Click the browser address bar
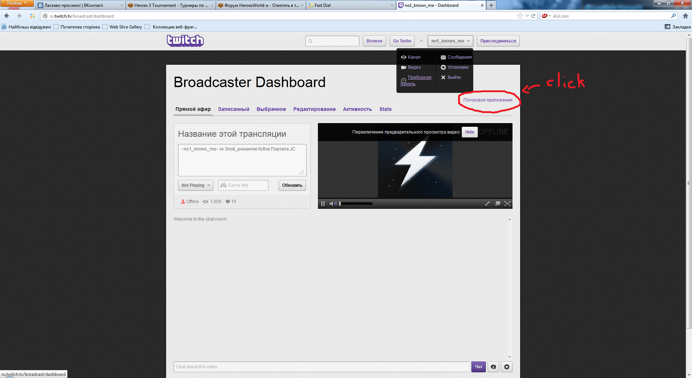Viewport: 692px width, 378px height. 281,16
